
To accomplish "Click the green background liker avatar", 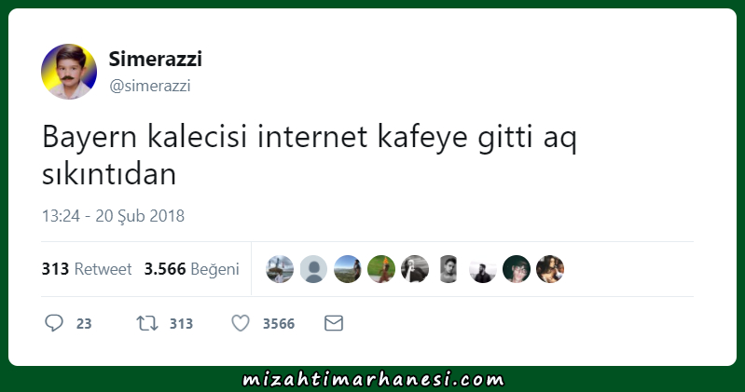I will (x=381, y=269).
